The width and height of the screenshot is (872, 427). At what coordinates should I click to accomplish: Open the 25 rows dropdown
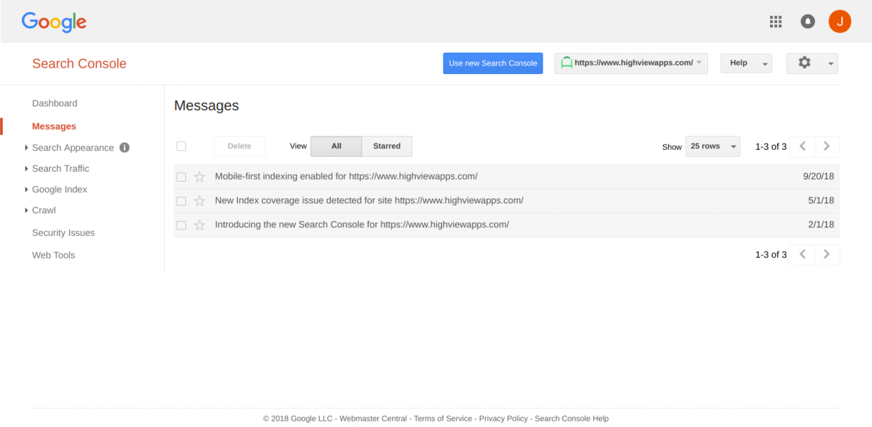[x=712, y=146]
